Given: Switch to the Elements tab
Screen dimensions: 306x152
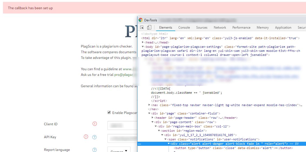Looking at the screenshot, I should point(166,28).
